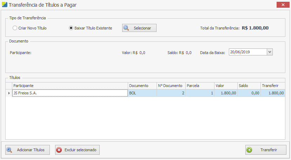Click the row indicator arrow beside JS Freios
The image size is (291, 160).
pyautogui.click(x=9, y=93)
